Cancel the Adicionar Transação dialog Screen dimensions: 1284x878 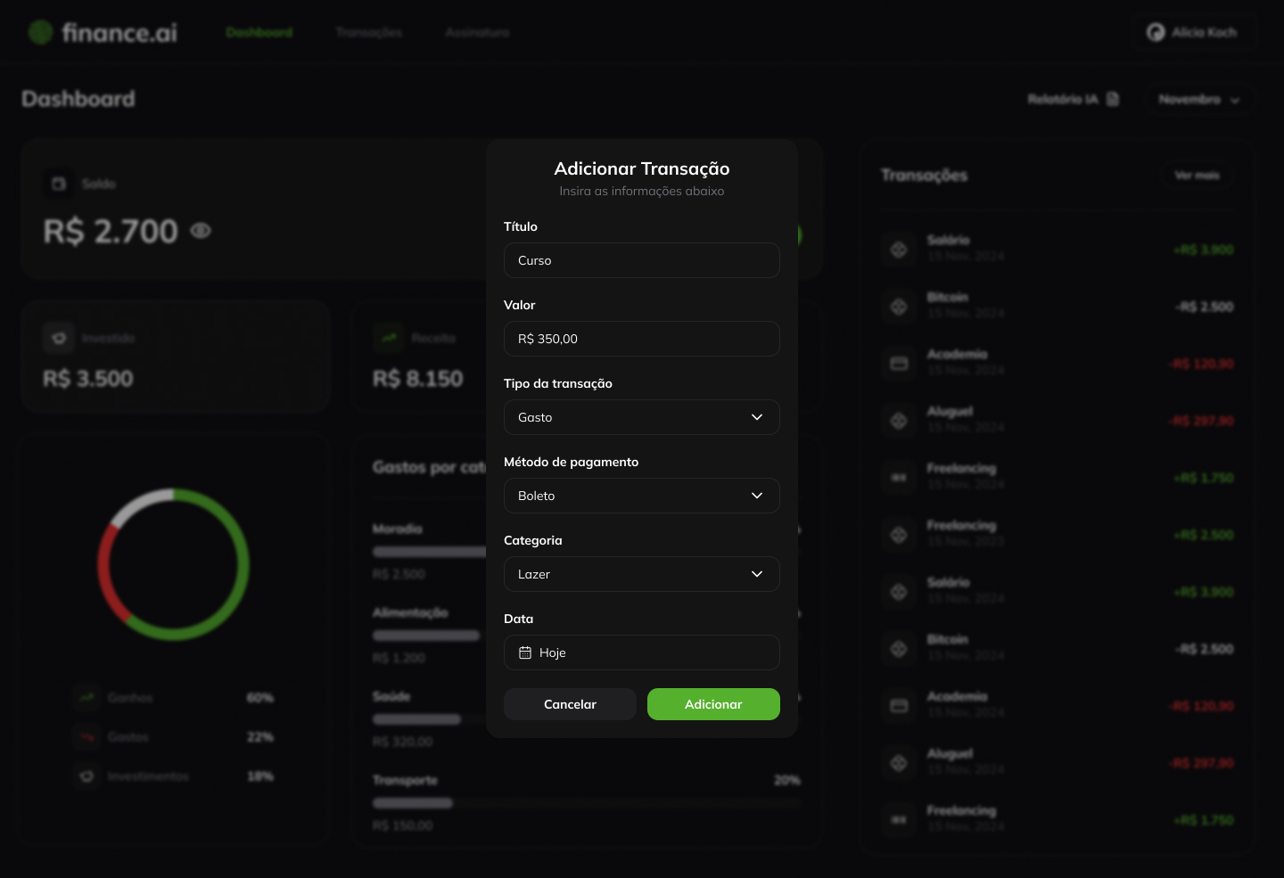570,704
